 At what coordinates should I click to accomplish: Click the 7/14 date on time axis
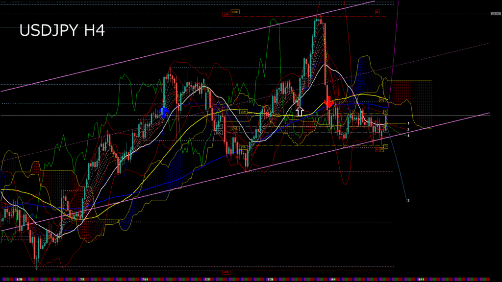146,279
